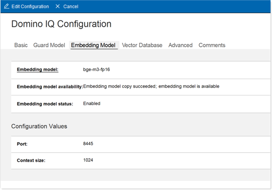Click the Configuration Values section heading

(39, 126)
